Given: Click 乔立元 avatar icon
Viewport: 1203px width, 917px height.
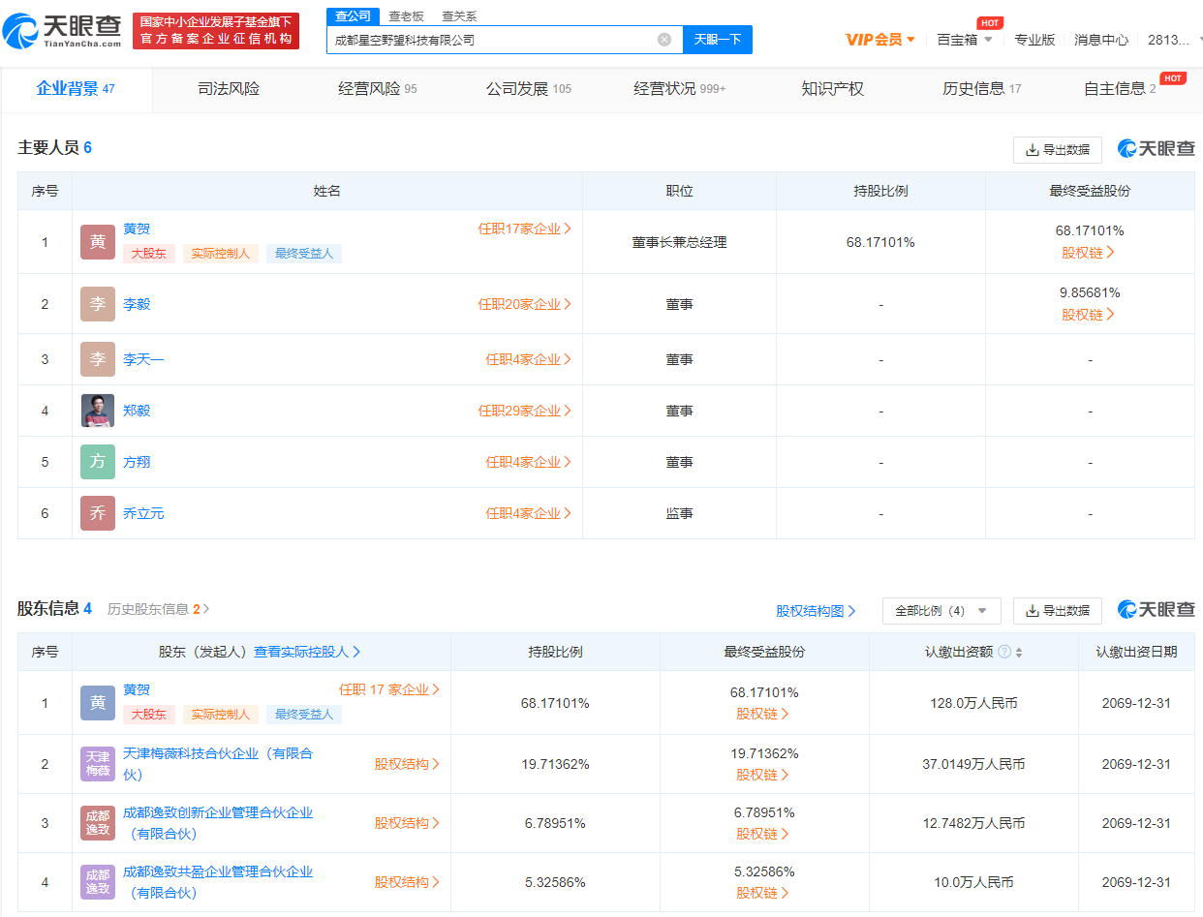Looking at the screenshot, I should click(98, 513).
